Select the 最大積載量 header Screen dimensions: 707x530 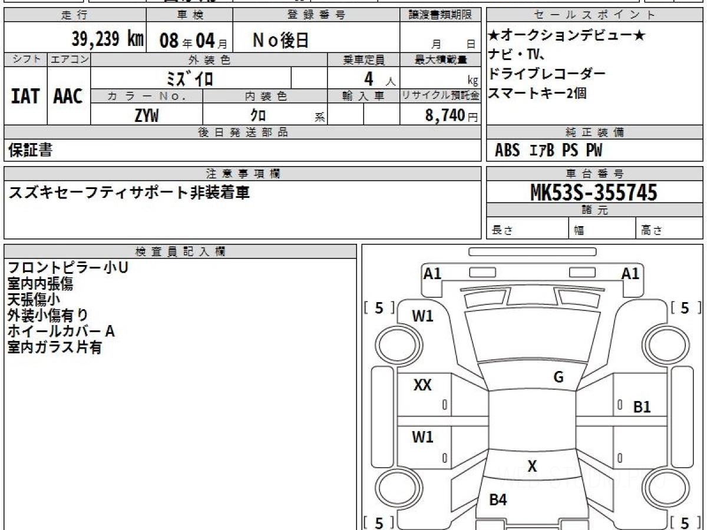[x=441, y=59]
